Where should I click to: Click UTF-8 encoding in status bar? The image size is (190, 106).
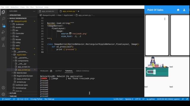click(x=138, y=99)
